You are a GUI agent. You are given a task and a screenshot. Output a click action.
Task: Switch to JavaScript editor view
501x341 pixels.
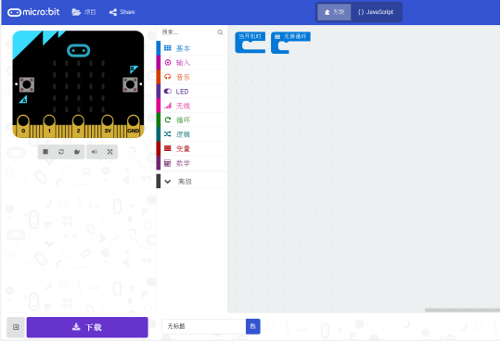(x=376, y=12)
